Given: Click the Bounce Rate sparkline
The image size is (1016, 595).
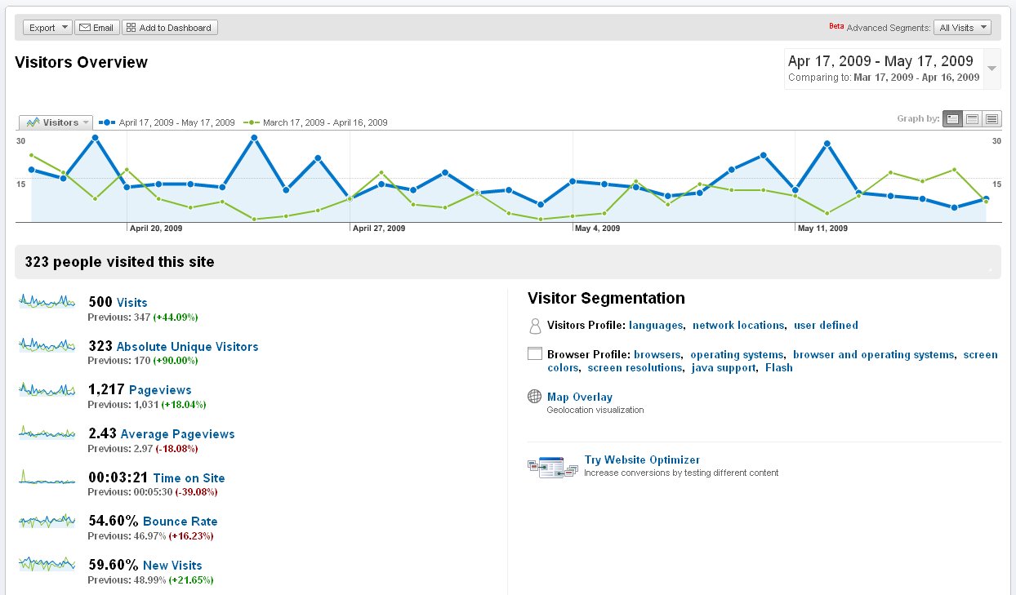Looking at the screenshot, I should click(47, 520).
